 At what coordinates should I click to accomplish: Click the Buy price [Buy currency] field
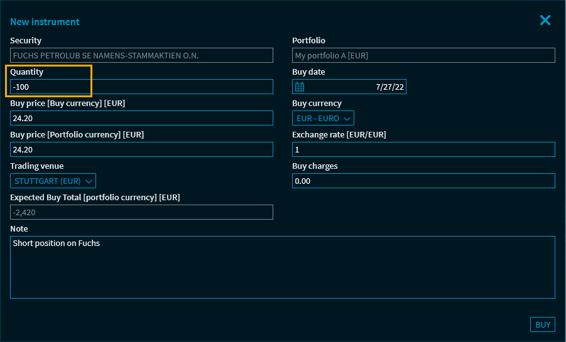coord(141,118)
